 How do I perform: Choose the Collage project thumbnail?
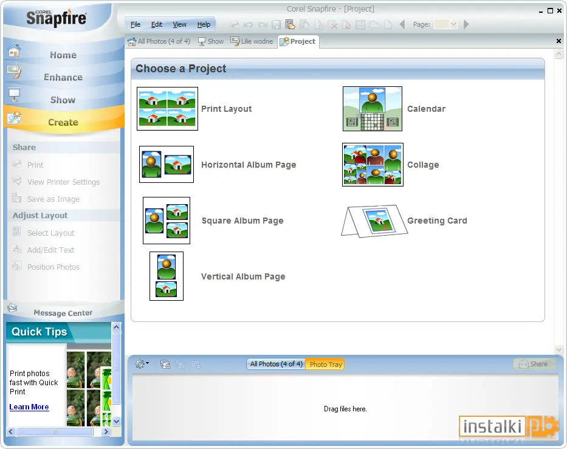coord(373,165)
